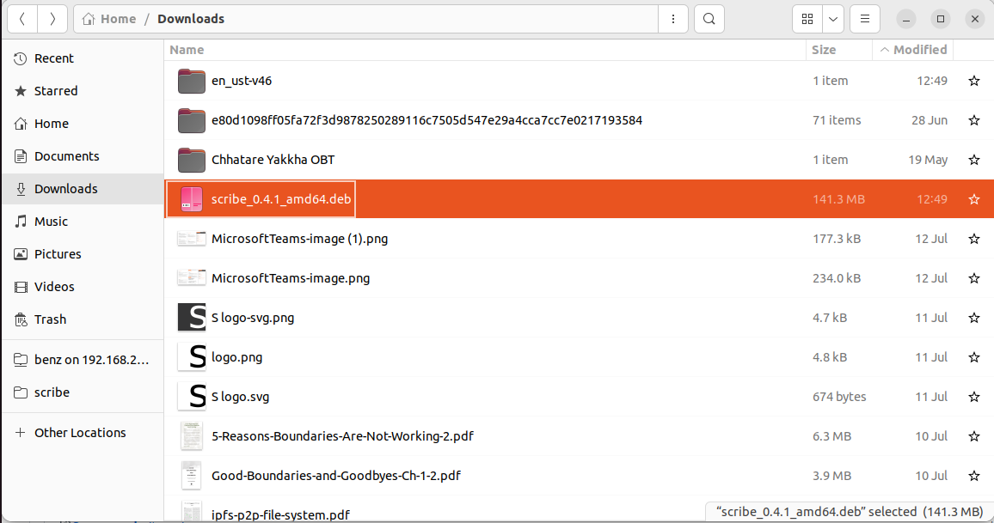The width and height of the screenshot is (994, 523).
Task: Open the path bar three-dot menu
Action: coord(672,19)
